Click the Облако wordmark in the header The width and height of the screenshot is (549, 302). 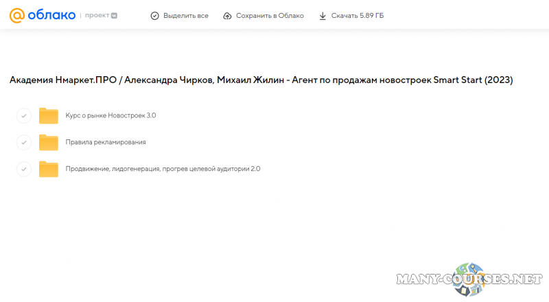pyautogui.click(x=51, y=15)
